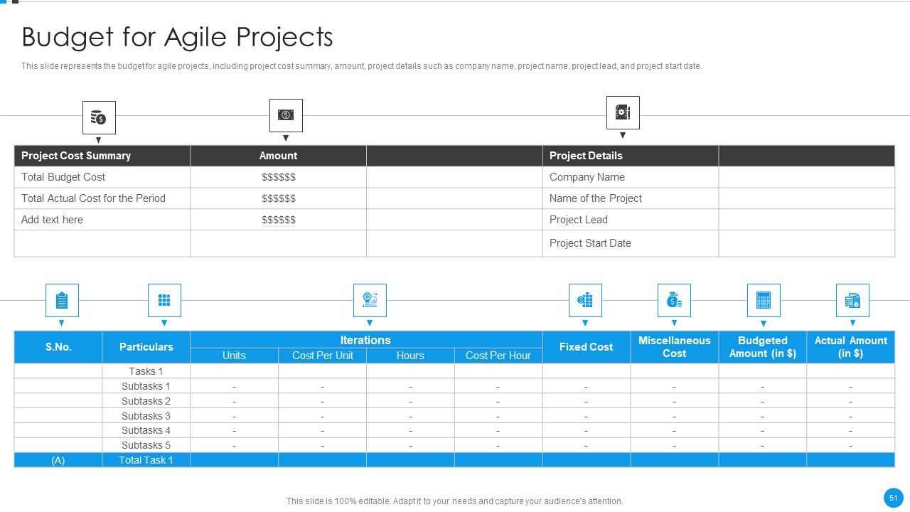Screen dimensions: 910x512
Task: Click the slide number 51 badge
Action: (893, 497)
